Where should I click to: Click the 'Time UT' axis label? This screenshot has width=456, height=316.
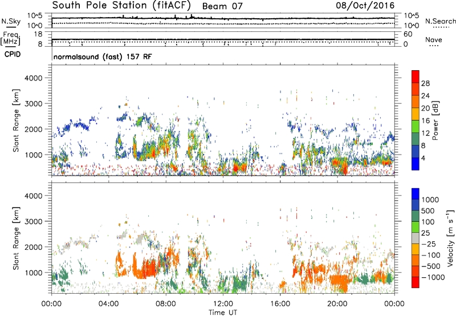[223, 313]
